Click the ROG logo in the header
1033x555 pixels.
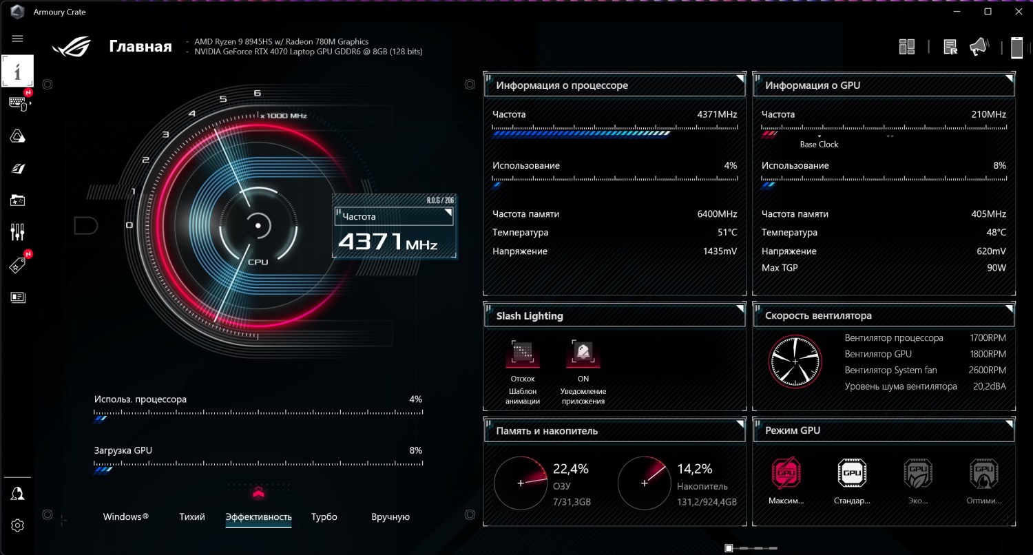tap(72, 47)
